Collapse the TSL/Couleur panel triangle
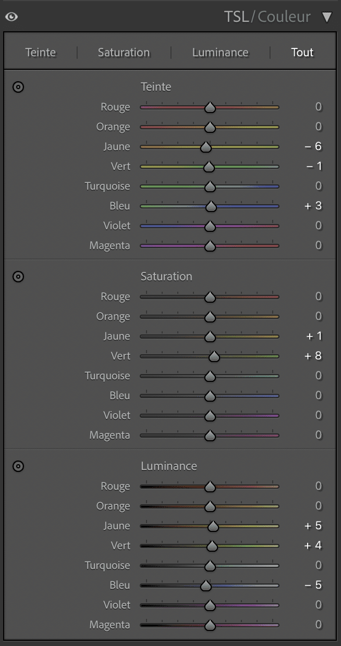 (x=327, y=17)
